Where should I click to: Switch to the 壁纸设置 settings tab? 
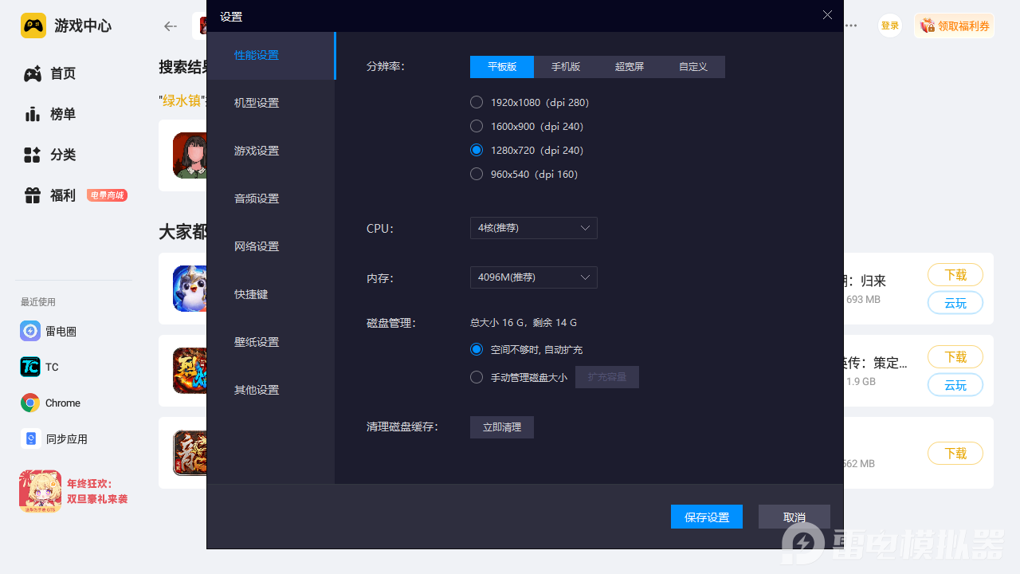271,343
